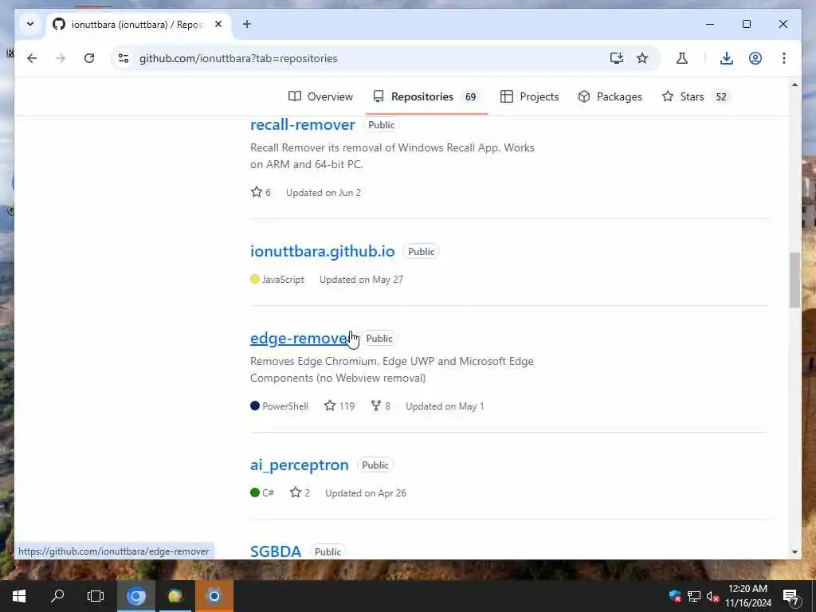Open the browser downloads icon
The width and height of the screenshot is (816, 612).
[x=727, y=58]
